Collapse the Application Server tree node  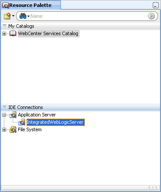point(4,115)
